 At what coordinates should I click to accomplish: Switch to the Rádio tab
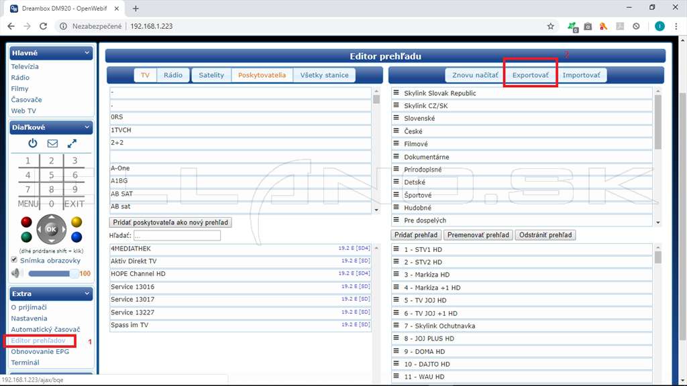pyautogui.click(x=173, y=75)
